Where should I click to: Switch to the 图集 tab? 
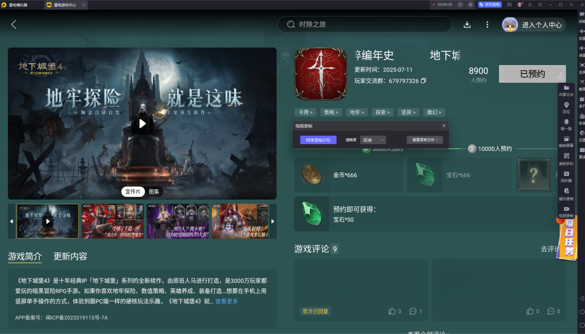click(154, 191)
